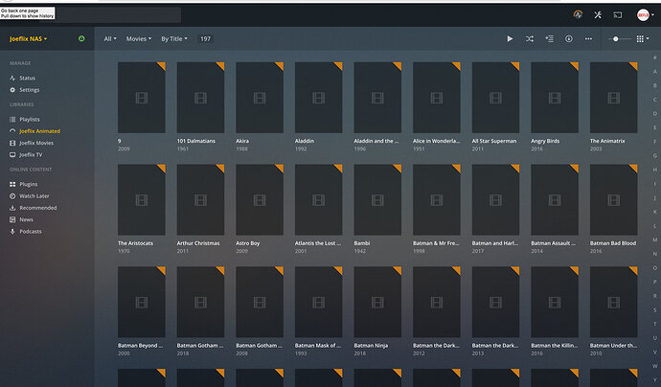Click the Settings gear icon in sidebar
Screen dimensions: 661x387
click(12, 90)
